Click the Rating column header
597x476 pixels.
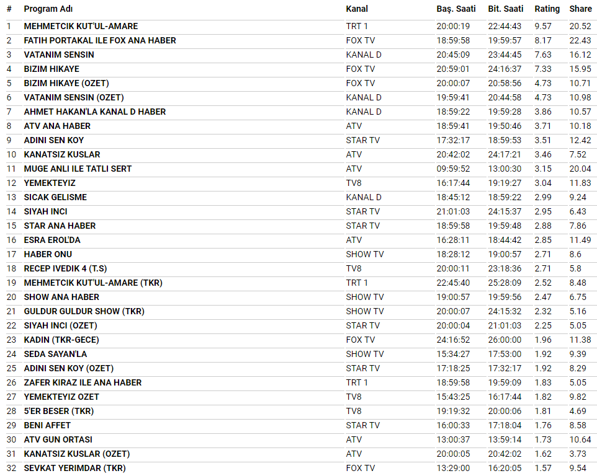point(547,9)
